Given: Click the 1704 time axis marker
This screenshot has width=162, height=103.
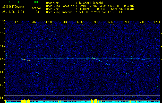Looking at the screenshot, I should (64, 22).
